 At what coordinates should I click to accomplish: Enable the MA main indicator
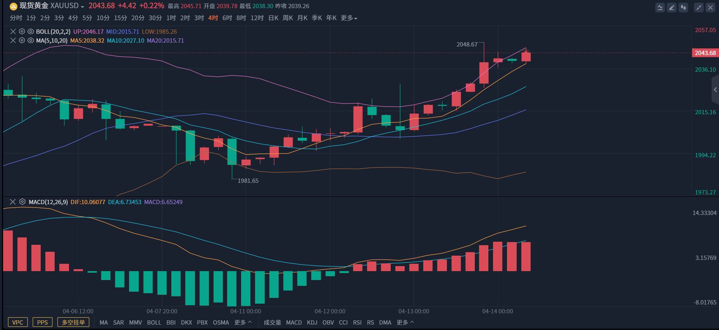104,322
